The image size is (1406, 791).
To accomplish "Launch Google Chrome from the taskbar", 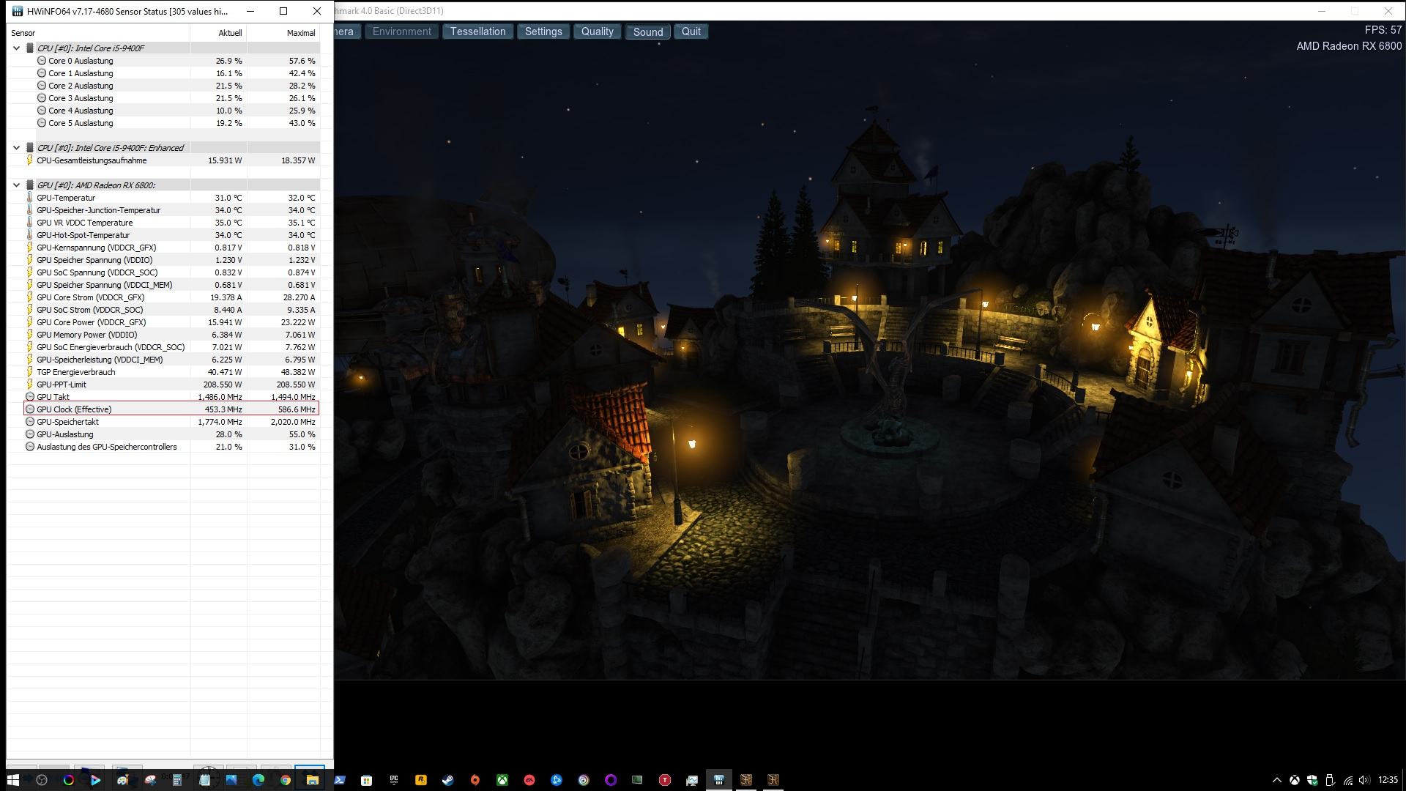I will [286, 780].
